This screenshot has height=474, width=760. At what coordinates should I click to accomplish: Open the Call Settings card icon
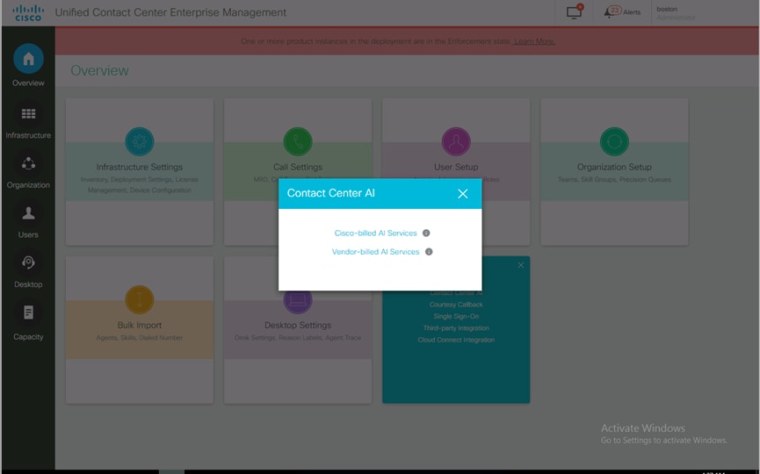point(298,141)
